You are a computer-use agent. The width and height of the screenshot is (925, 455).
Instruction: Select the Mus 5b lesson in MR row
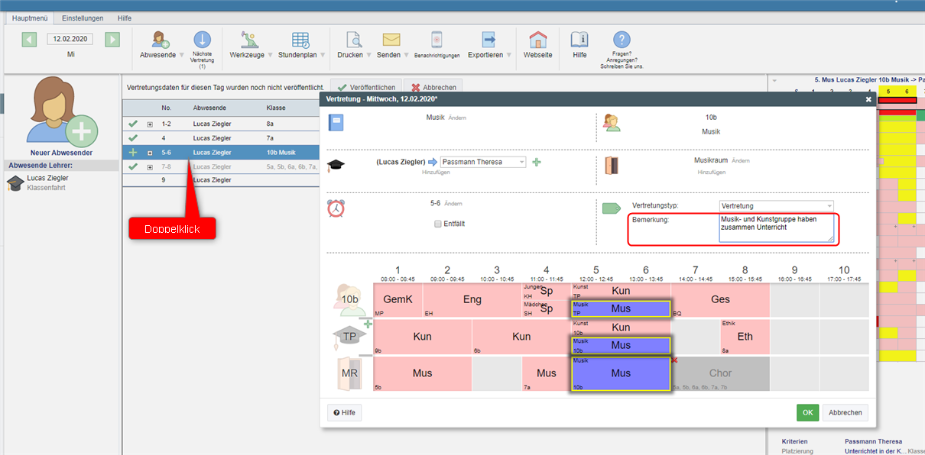coord(422,373)
